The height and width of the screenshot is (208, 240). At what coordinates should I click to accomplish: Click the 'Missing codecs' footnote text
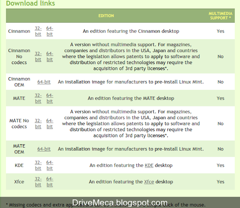click(106, 205)
